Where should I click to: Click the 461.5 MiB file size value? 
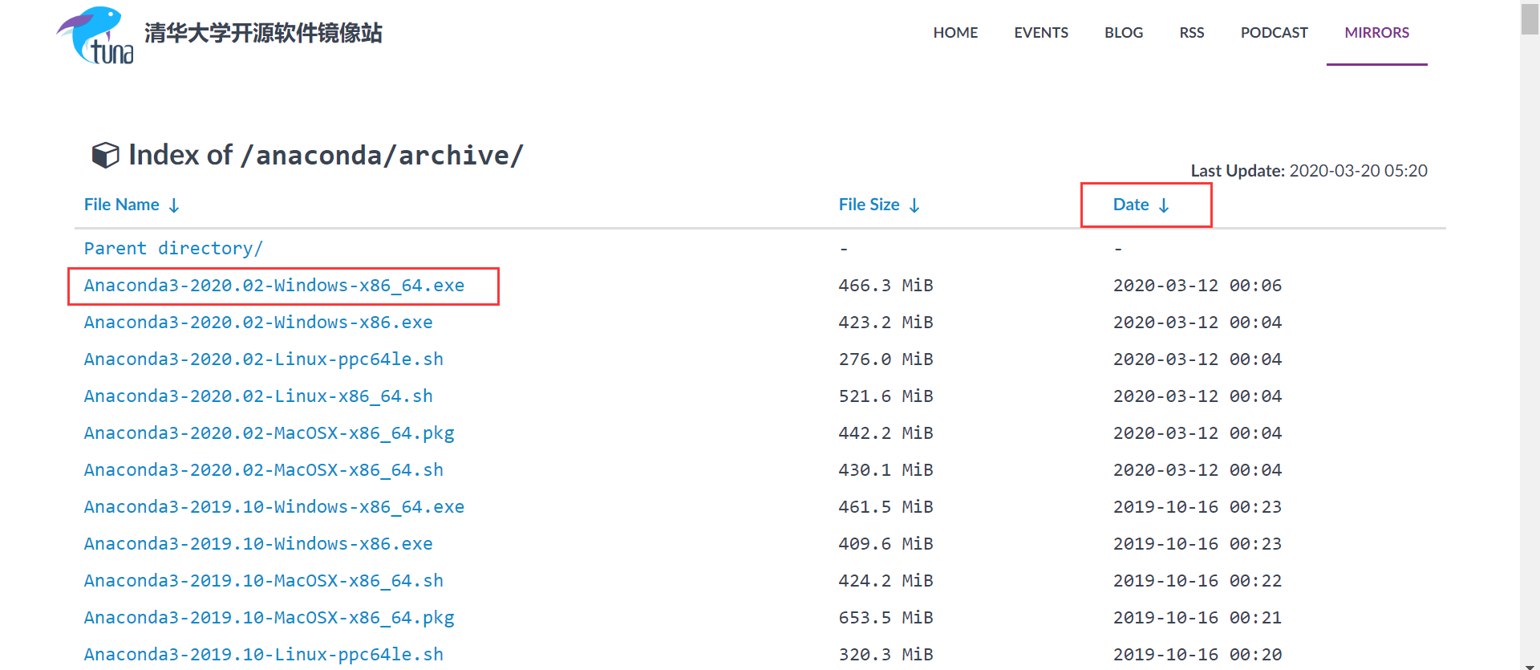point(886,507)
